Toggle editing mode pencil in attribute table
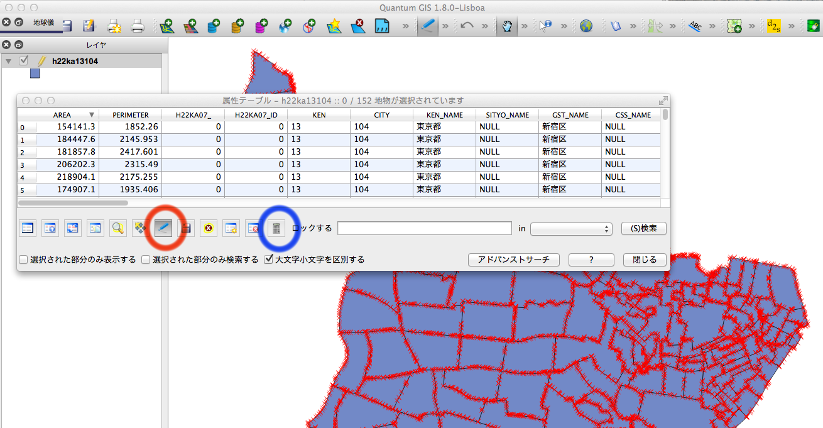Screen dimensions: 823x428 click(163, 228)
